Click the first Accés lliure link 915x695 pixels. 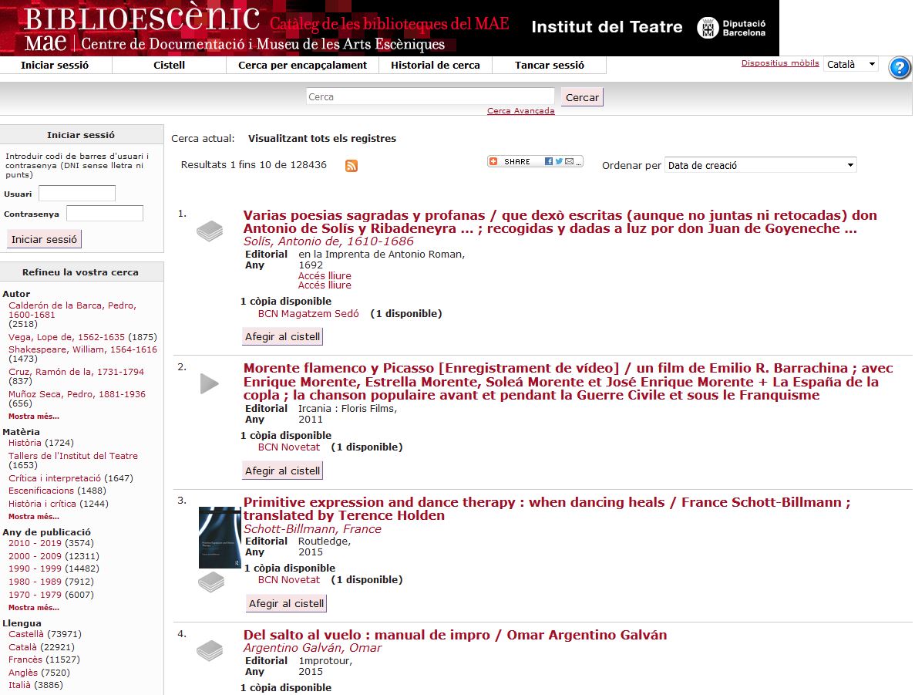[325, 275]
